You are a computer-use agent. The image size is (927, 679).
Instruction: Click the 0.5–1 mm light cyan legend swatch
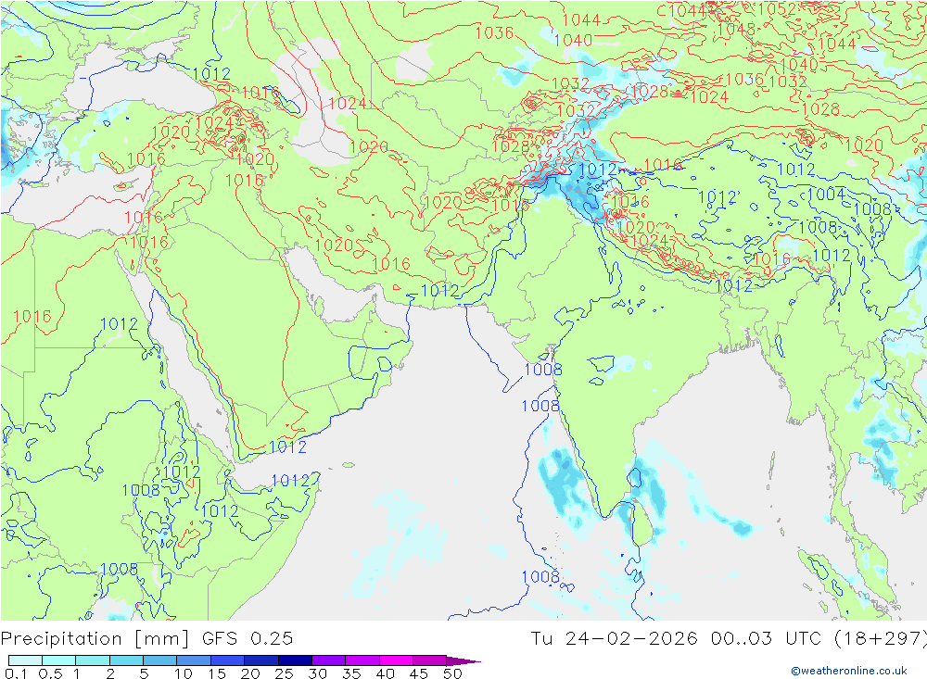(58, 660)
